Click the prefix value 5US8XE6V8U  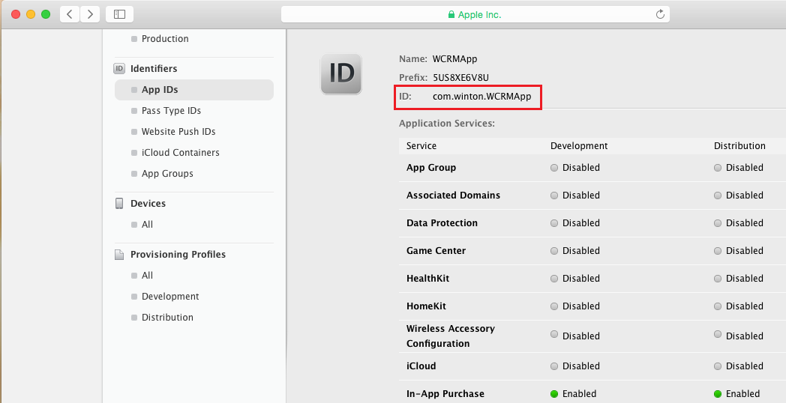[x=460, y=78]
